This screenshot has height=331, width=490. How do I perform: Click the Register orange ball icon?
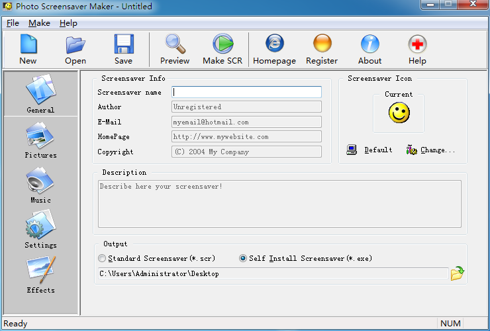(322, 43)
